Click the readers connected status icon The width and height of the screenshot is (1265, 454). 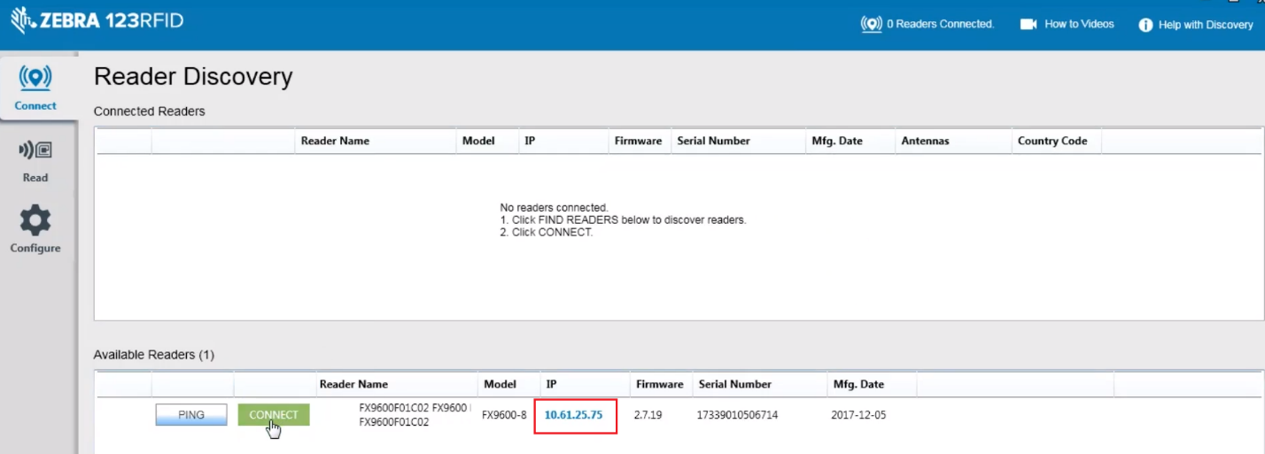(871, 24)
